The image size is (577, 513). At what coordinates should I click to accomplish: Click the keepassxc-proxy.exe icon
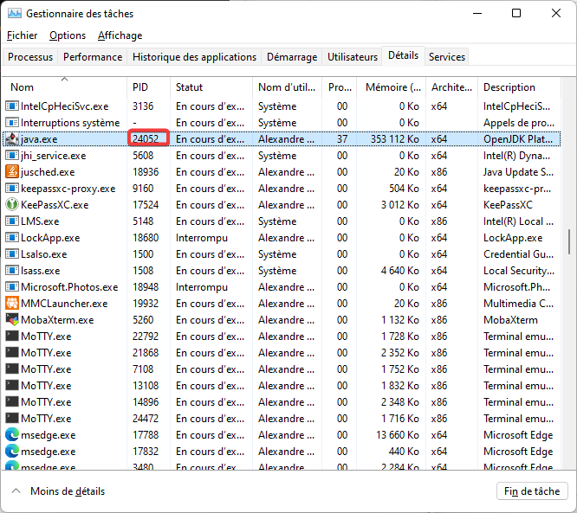pos(12,188)
